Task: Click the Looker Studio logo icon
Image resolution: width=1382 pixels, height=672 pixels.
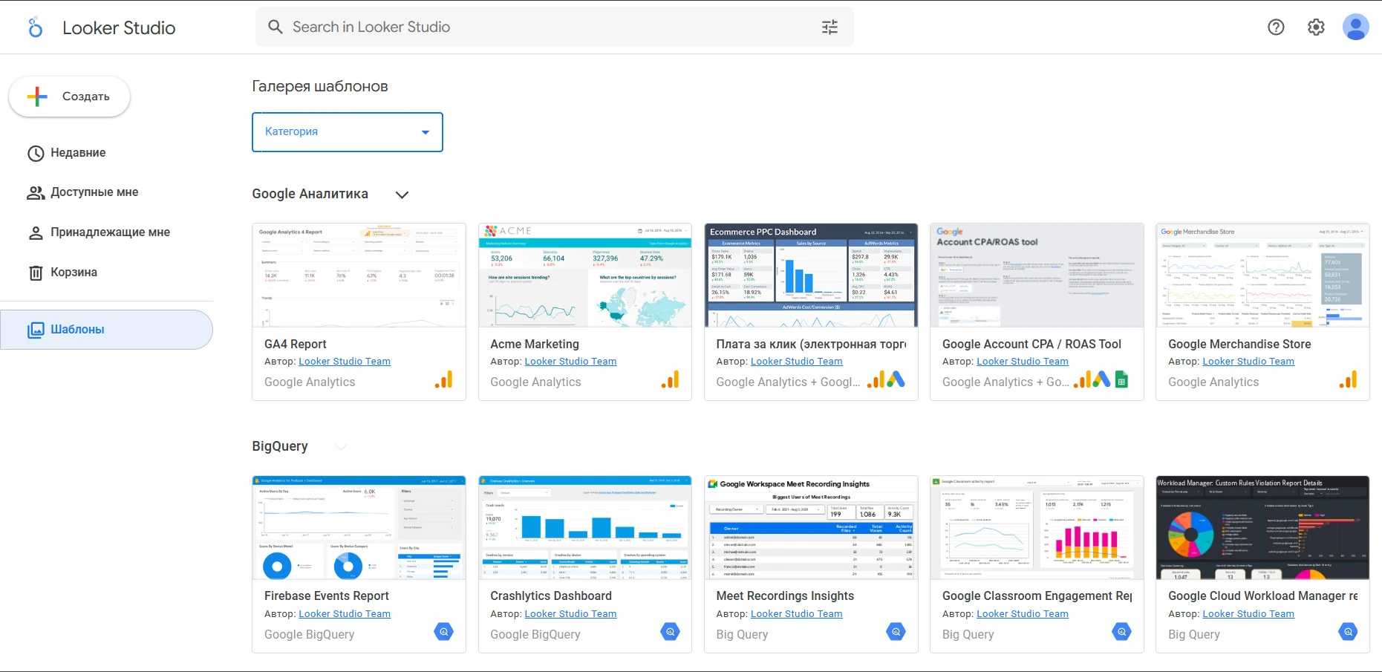Action: click(35, 27)
